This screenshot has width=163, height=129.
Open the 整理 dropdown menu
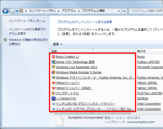click(x=58, y=44)
